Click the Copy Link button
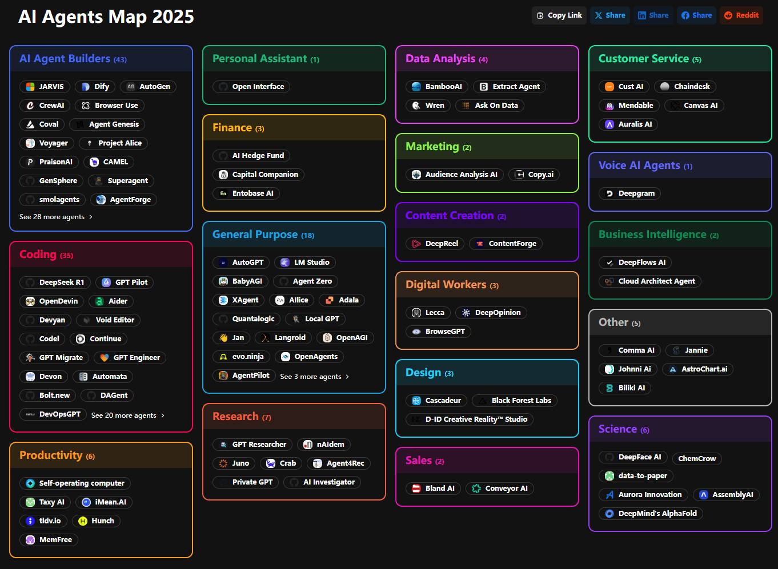Viewport: 778px width, 569px height. pyautogui.click(x=560, y=15)
